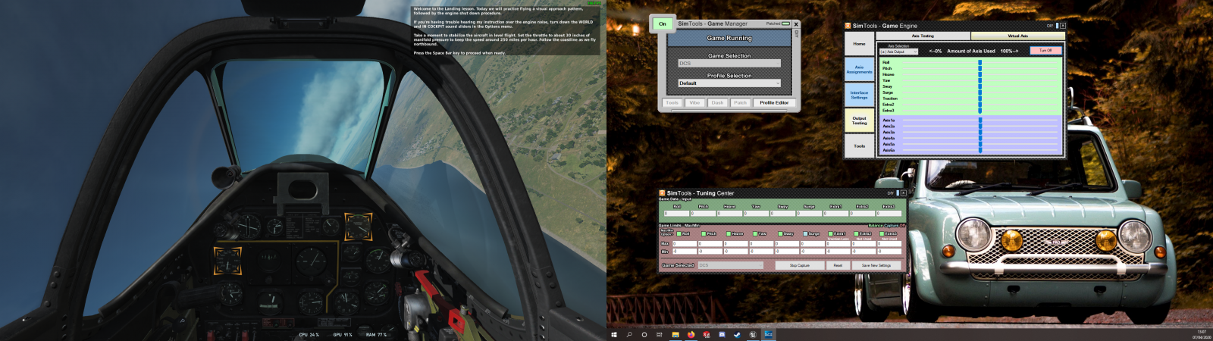Open the Unreal Engine taskbar icon

(753, 334)
